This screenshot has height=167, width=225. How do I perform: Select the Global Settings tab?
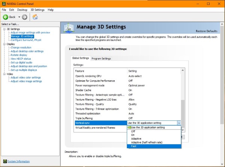click(81, 58)
